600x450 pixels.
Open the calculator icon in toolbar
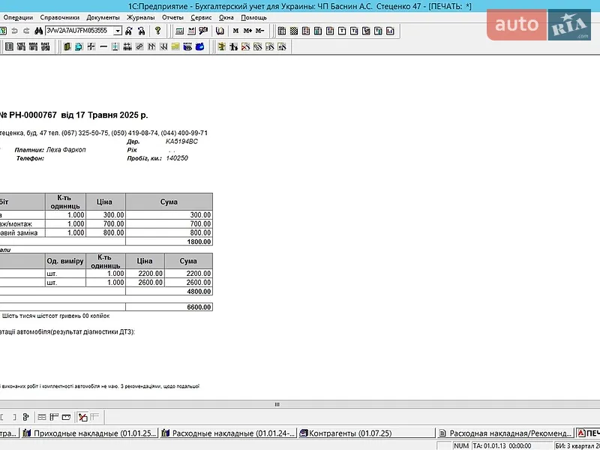point(179,31)
